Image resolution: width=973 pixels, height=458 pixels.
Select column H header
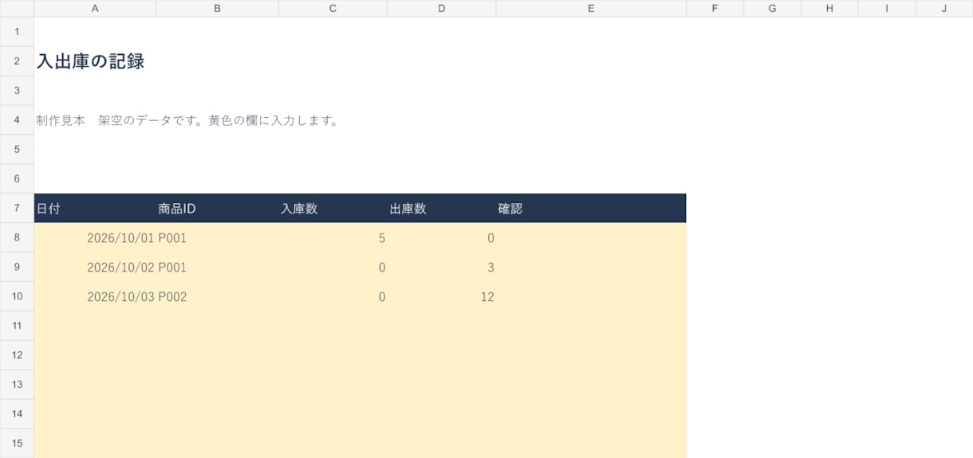829,8
